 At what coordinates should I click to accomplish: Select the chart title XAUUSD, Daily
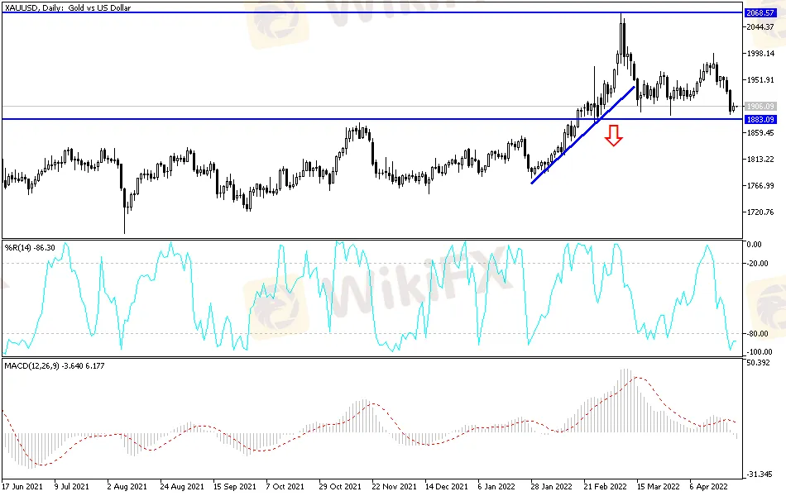pyautogui.click(x=67, y=8)
